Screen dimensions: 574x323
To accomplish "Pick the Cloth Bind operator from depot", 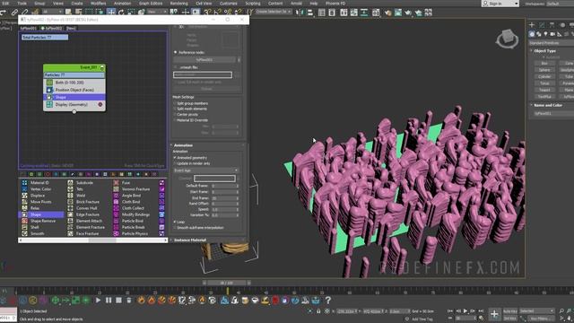I will (x=131, y=202).
